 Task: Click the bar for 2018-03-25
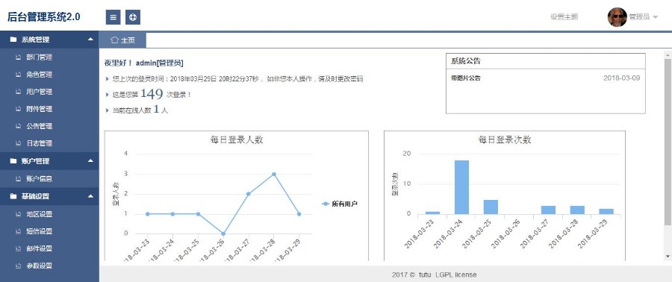491,207
